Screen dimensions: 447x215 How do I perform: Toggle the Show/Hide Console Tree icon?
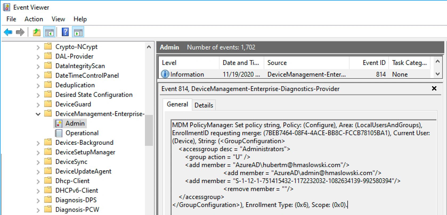point(50,32)
